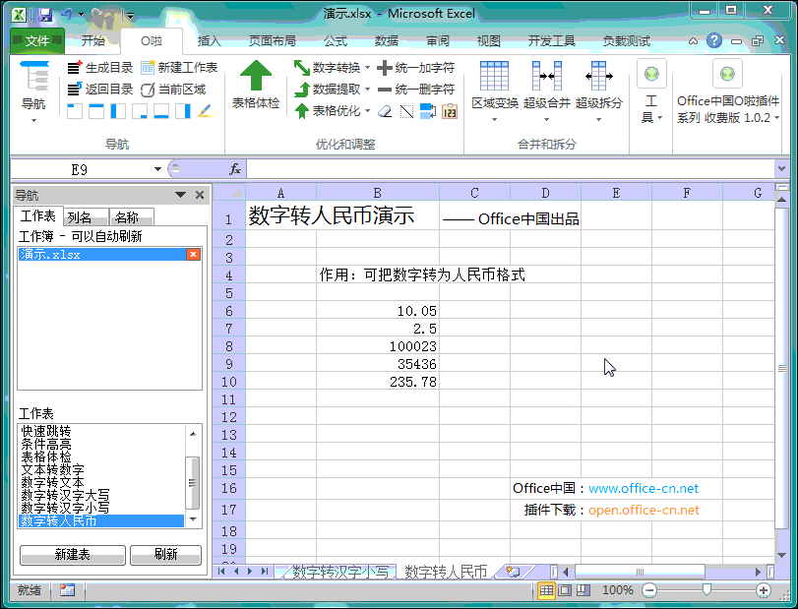This screenshot has width=798, height=609.
Task: Click the Undo icon in quick access toolbar
Action: pos(67,15)
